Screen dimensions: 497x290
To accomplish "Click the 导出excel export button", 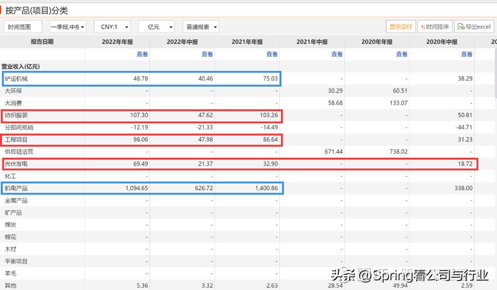I will click(x=474, y=26).
